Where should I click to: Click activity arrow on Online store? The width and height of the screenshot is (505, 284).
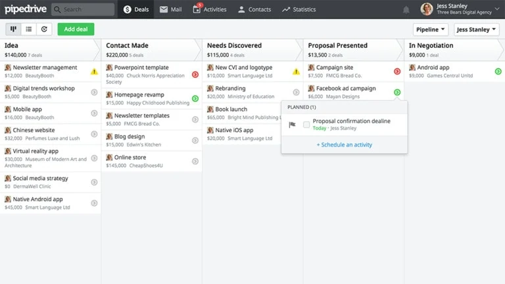point(195,161)
